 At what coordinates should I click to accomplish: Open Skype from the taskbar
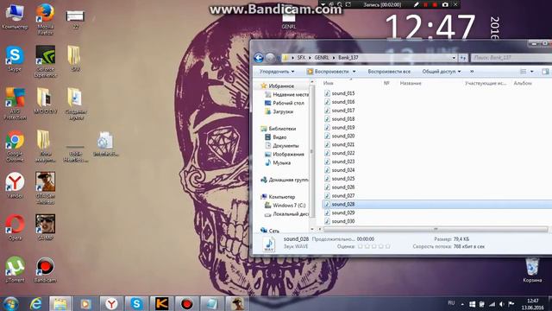[136, 303]
